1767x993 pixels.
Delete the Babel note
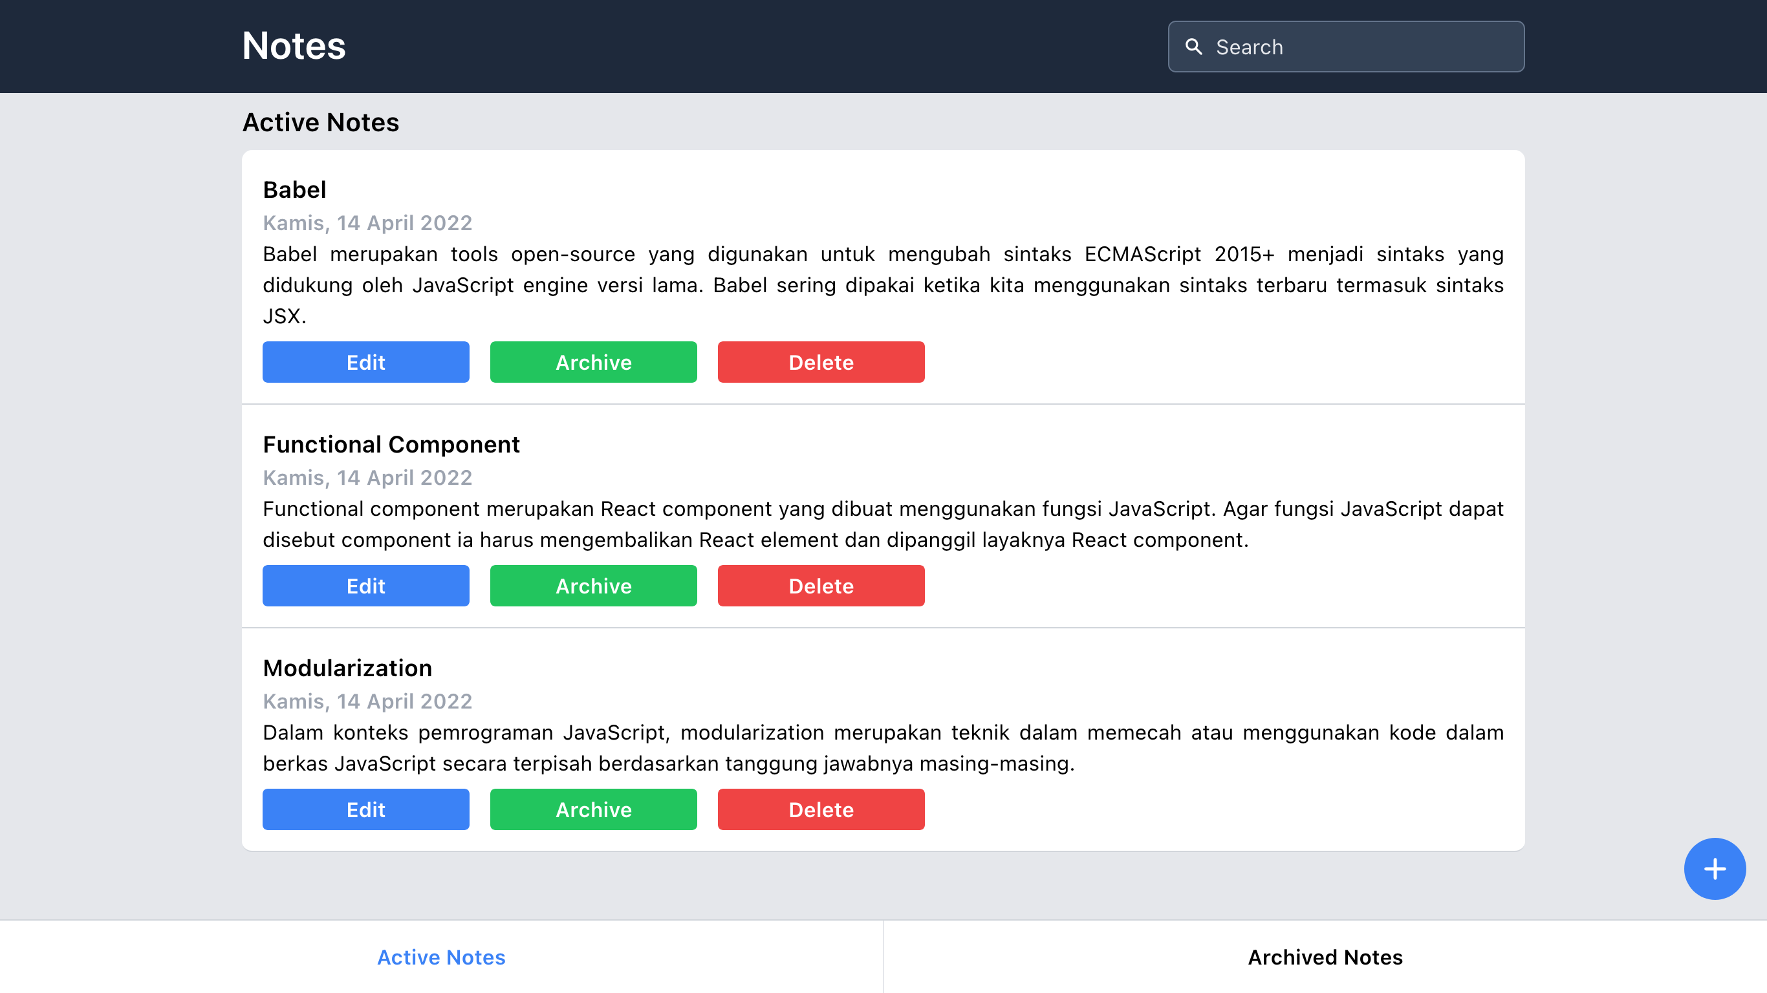tap(820, 362)
